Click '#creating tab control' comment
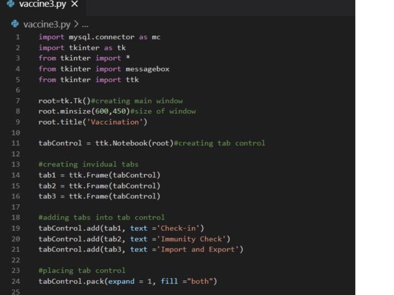Viewport: 394px width, 295px height. (x=220, y=143)
